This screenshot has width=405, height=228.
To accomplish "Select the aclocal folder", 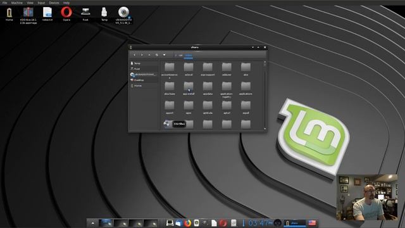I will (x=189, y=69).
